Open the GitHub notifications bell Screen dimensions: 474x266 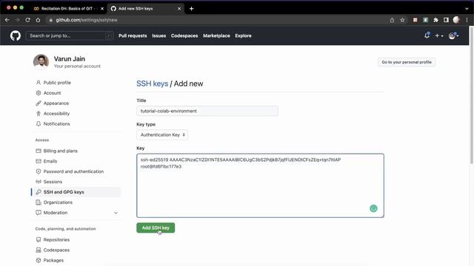[x=427, y=35]
